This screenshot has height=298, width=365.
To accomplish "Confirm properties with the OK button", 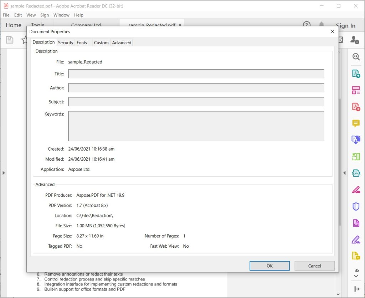I will pos(269,266).
